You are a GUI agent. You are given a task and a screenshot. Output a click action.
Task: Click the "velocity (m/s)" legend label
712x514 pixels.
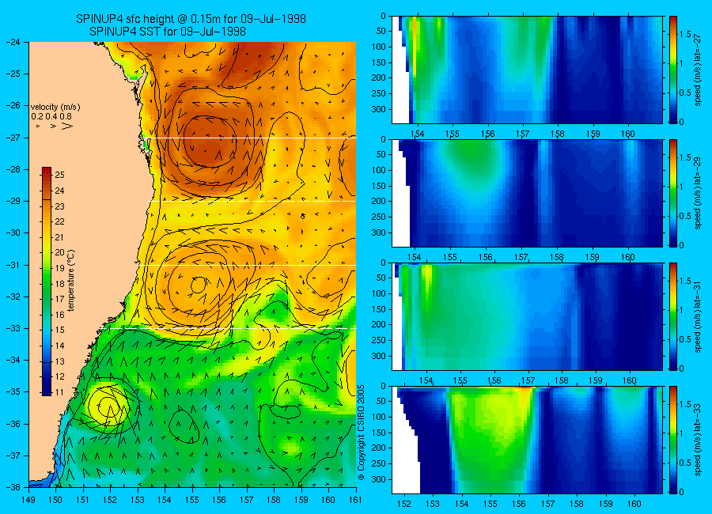(55, 108)
